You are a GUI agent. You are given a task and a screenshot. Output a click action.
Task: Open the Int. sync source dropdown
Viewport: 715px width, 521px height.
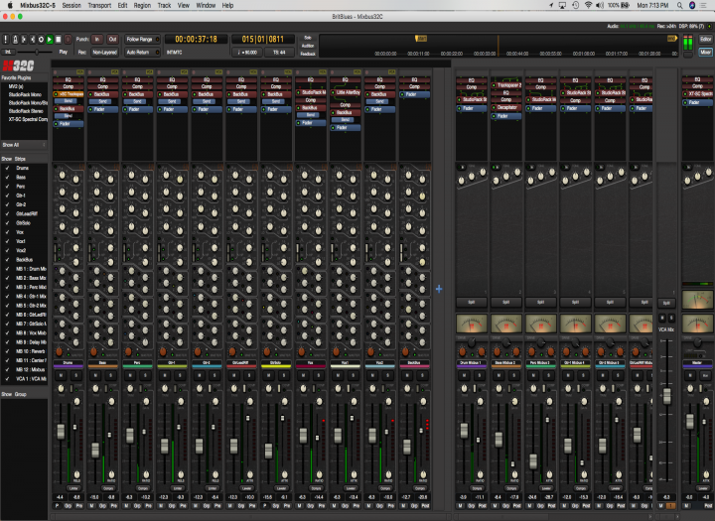coord(8,52)
